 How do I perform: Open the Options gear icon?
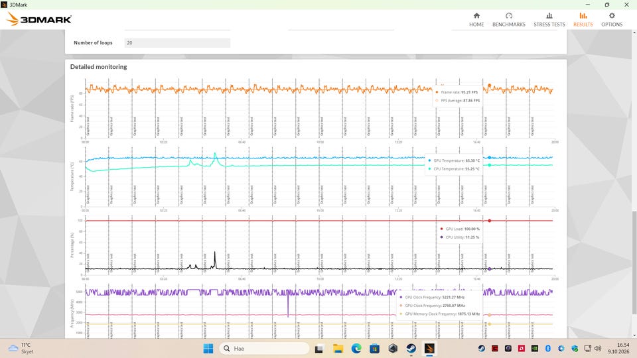click(x=612, y=15)
